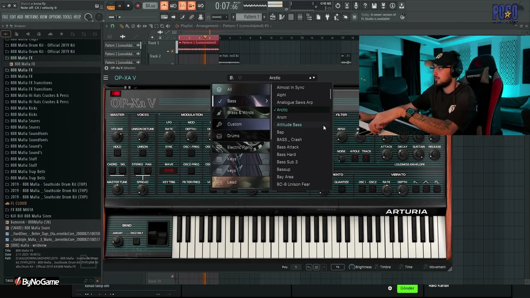Click the audio editor scissors icon
The image size is (530, 298).
tap(347, 6)
